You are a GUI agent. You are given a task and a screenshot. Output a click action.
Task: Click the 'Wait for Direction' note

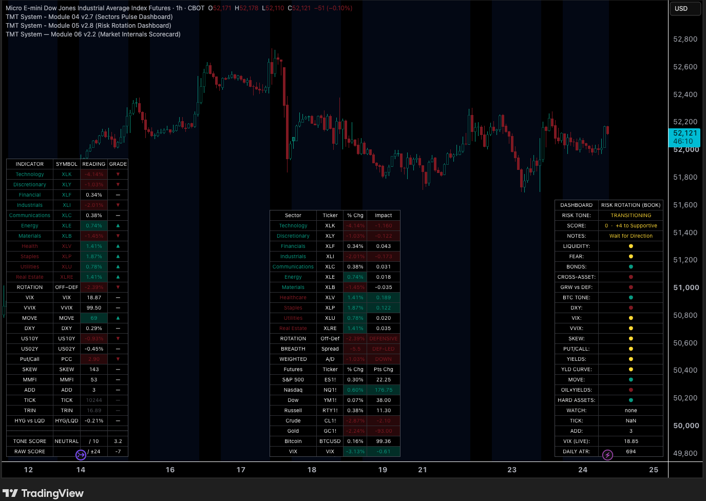(x=631, y=236)
